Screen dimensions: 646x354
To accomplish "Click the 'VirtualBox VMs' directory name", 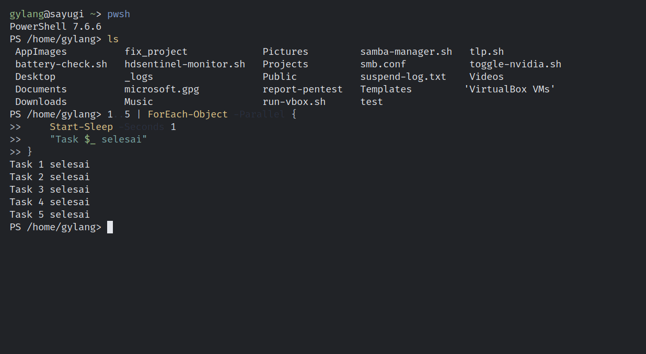I will 510,89.
